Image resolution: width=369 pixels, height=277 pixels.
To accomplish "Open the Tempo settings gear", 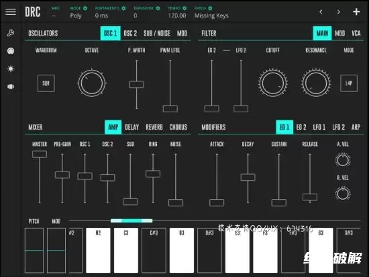I will tap(184, 8).
